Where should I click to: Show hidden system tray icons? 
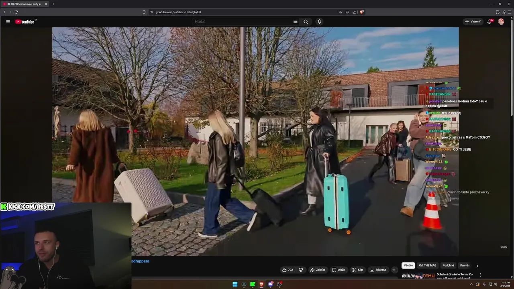[471, 284]
